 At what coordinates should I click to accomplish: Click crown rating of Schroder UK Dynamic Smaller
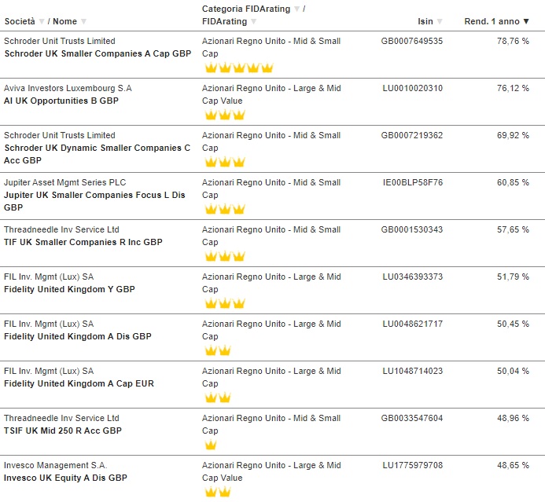point(225,162)
